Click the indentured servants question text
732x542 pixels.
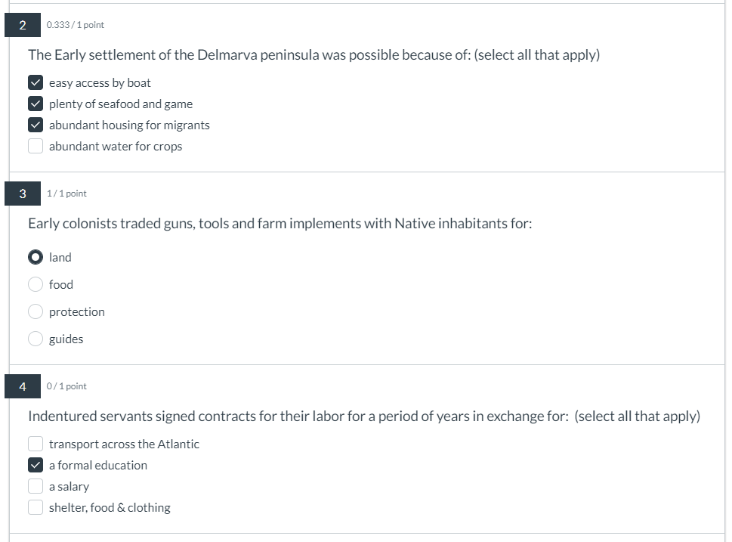[x=363, y=417]
